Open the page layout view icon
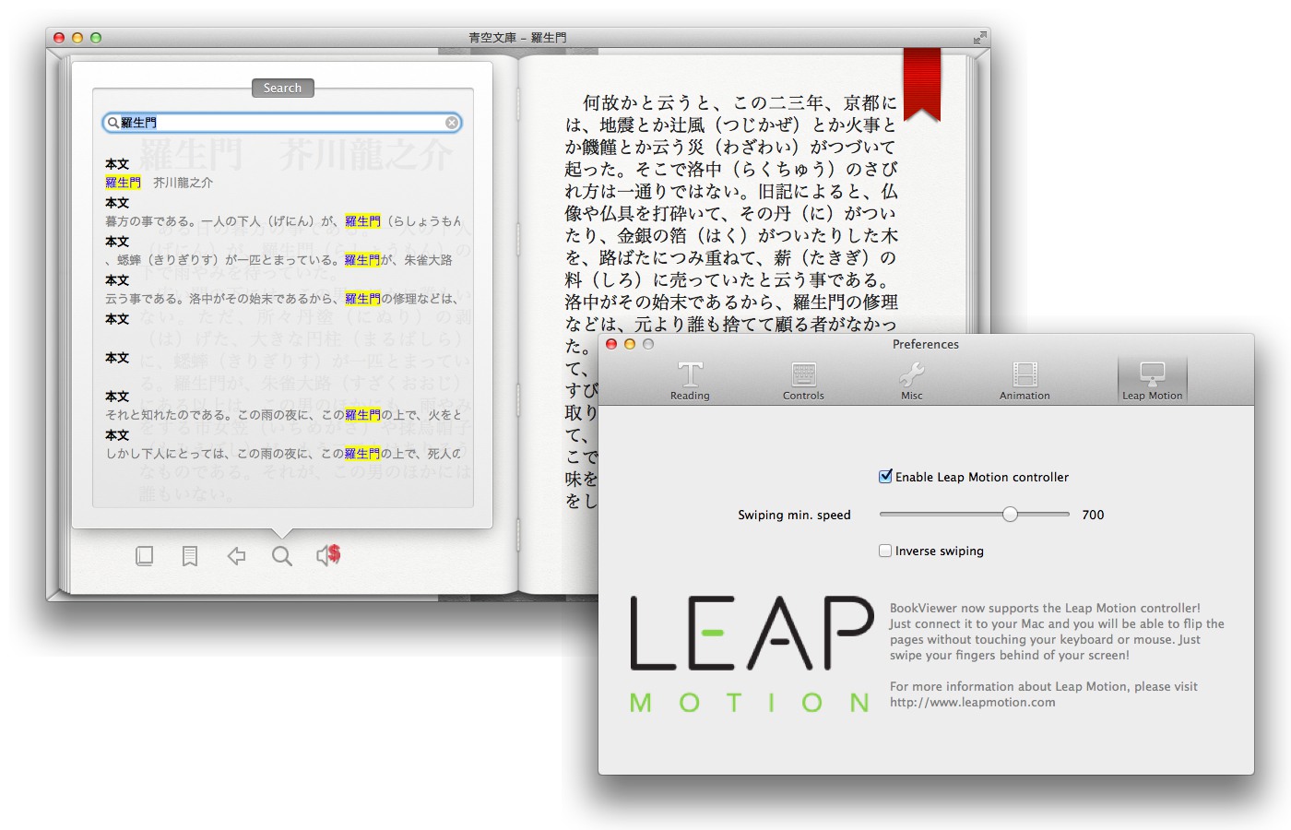The width and height of the screenshot is (1291, 830). point(145,556)
